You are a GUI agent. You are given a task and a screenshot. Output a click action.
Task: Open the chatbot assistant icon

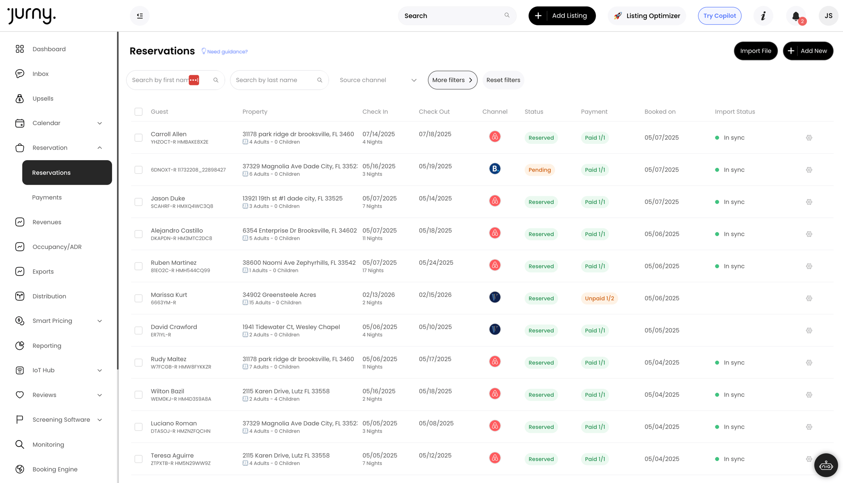pos(825,465)
